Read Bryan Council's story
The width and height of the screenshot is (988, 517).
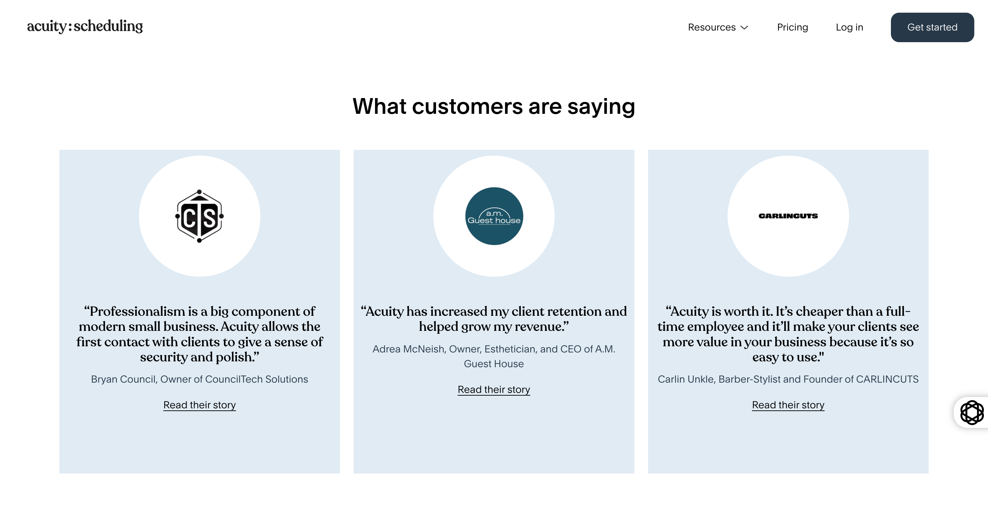199,405
